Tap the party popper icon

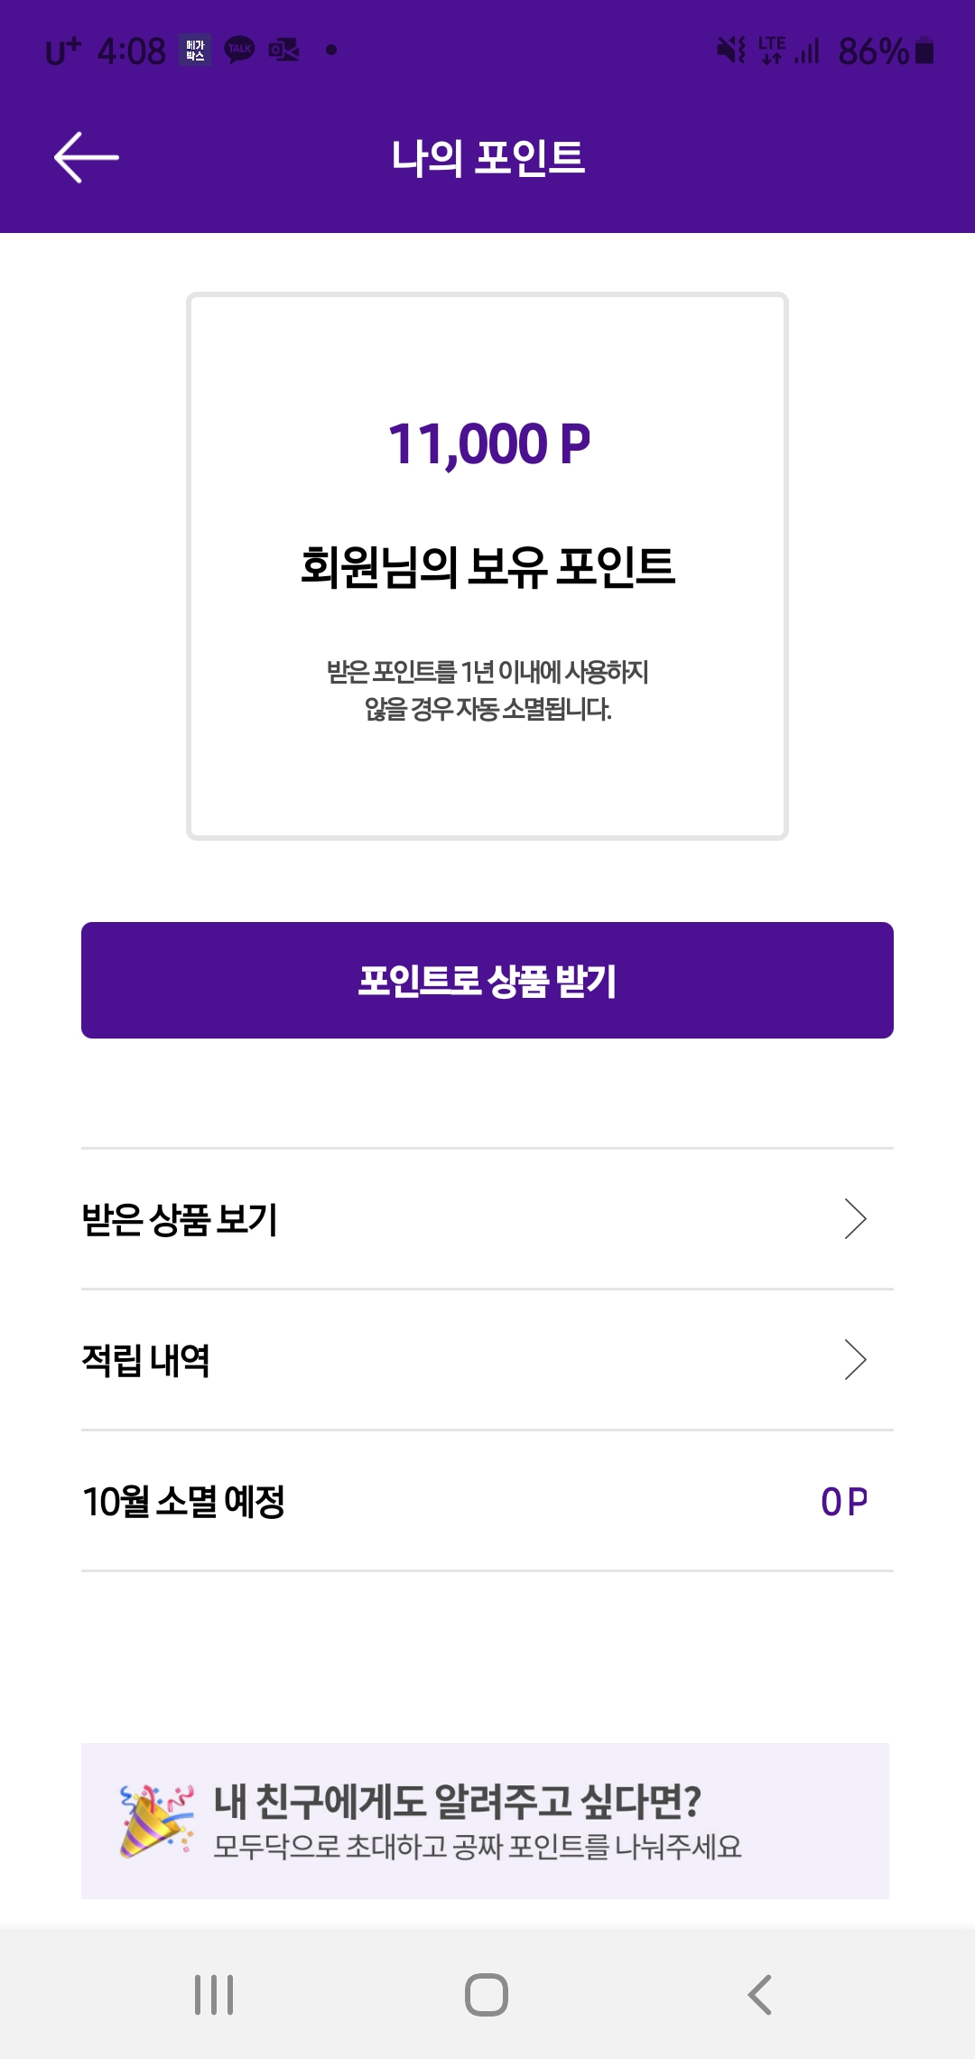[x=156, y=1821]
